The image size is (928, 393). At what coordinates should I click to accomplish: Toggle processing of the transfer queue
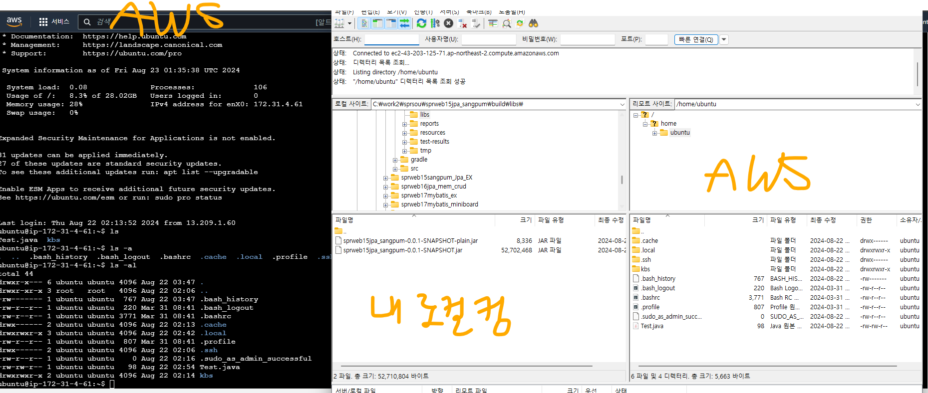[435, 23]
